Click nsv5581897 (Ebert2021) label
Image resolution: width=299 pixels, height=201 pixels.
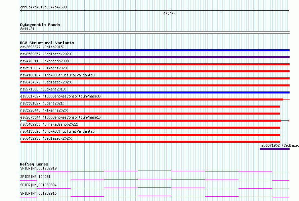[42, 103]
